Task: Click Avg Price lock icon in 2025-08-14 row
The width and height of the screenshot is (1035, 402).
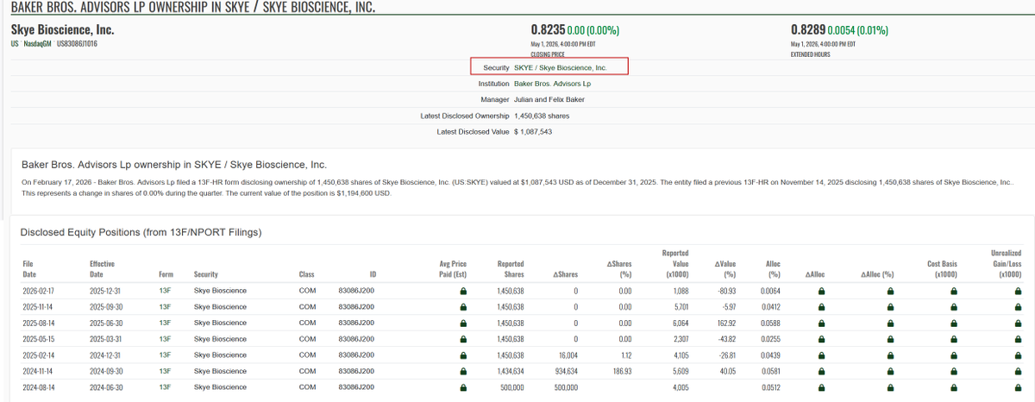Action: click(463, 323)
